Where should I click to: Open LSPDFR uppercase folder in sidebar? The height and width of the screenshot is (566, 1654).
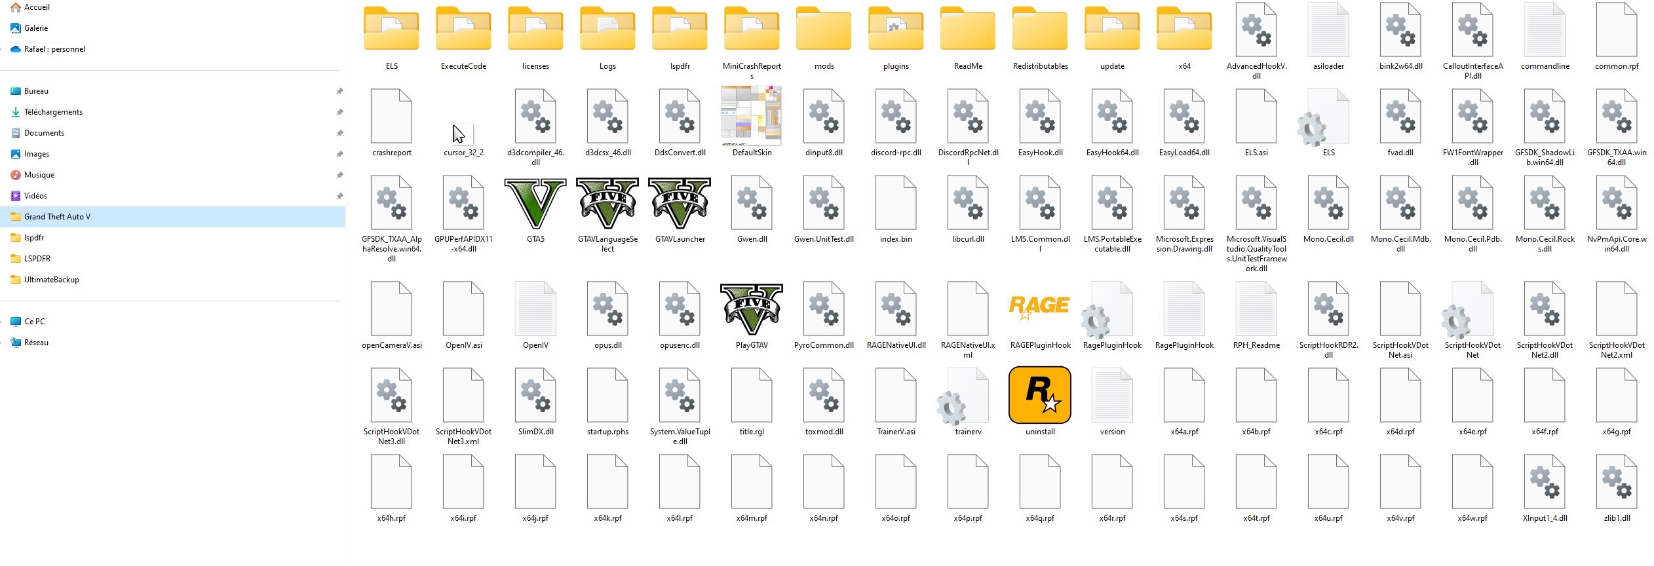(37, 259)
